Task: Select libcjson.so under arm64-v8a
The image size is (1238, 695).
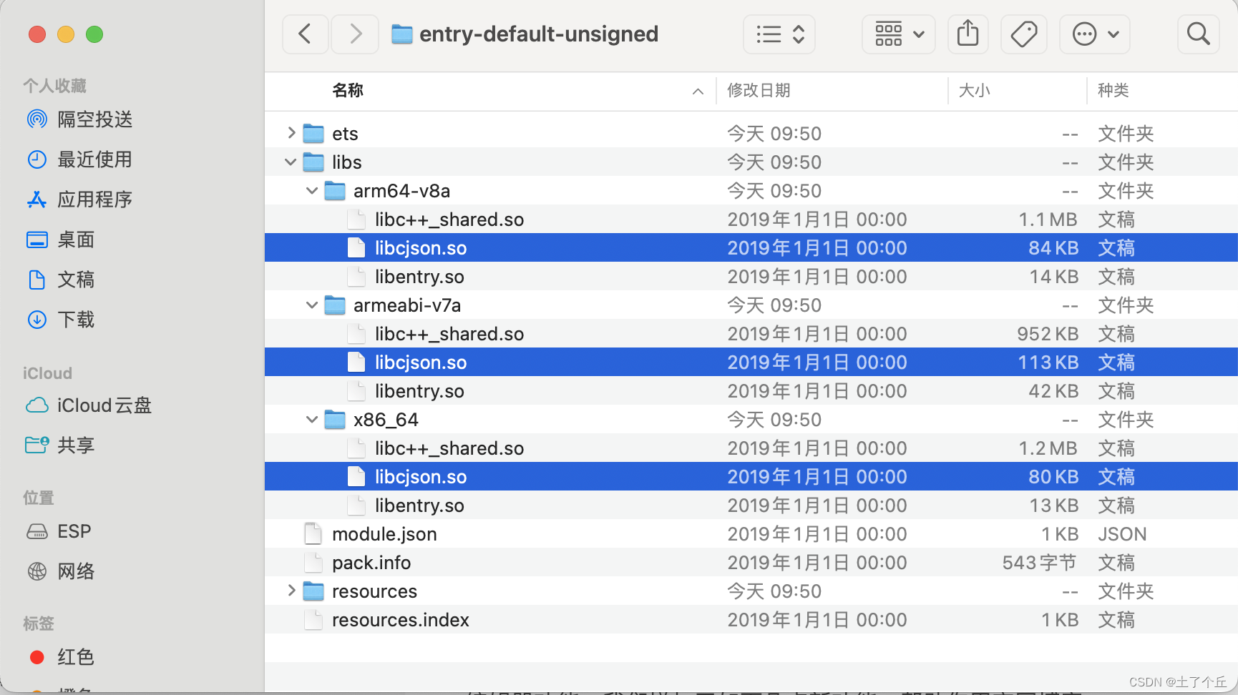Action: tap(751, 248)
